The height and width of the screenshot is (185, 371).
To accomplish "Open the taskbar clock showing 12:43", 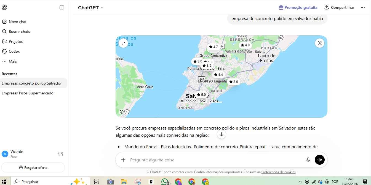I will [349, 181].
